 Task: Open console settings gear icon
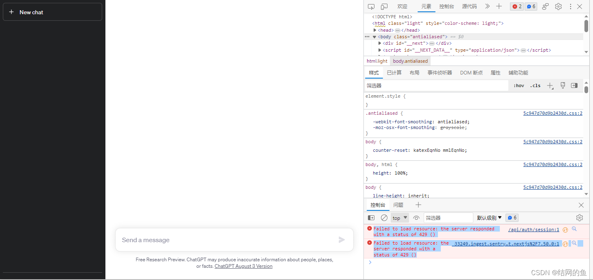tap(580, 218)
